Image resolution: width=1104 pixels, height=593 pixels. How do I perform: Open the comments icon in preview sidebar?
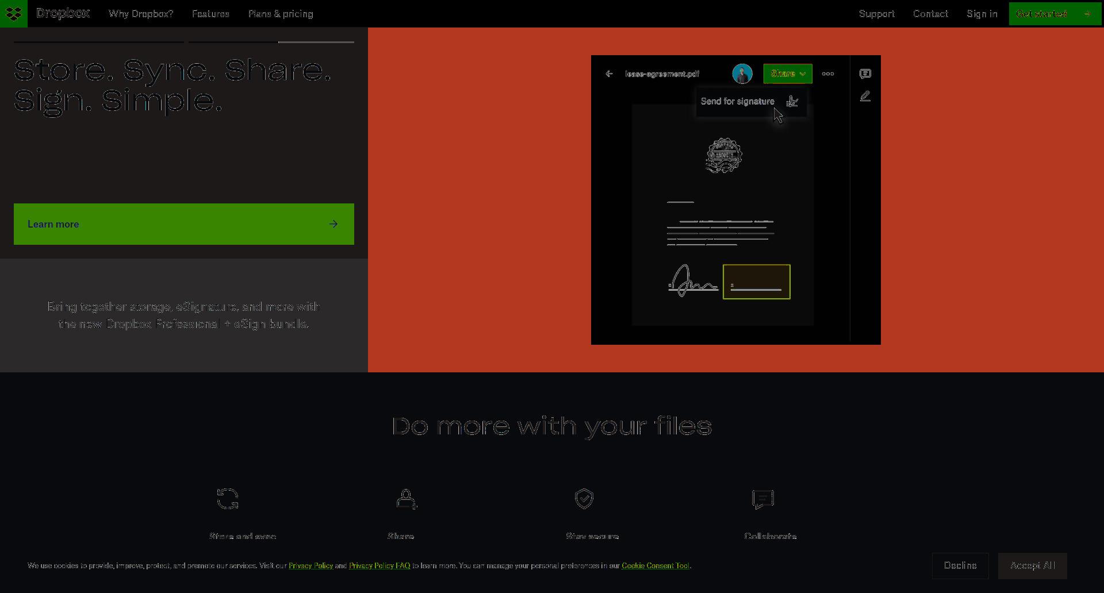(x=865, y=74)
